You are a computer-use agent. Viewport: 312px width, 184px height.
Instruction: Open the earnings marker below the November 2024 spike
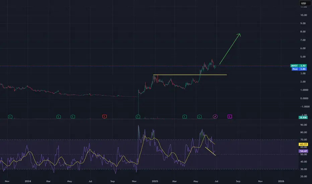click(138, 116)
